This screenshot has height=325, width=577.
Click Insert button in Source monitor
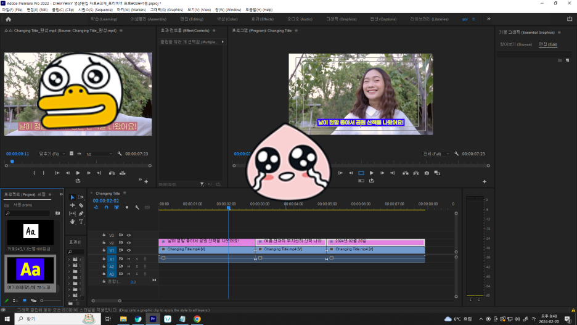click(x=112, y=173)
